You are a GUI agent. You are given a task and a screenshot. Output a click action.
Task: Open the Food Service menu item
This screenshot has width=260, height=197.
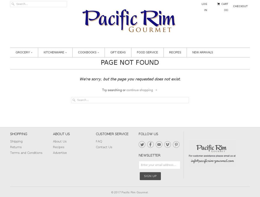tap(147, 52)
